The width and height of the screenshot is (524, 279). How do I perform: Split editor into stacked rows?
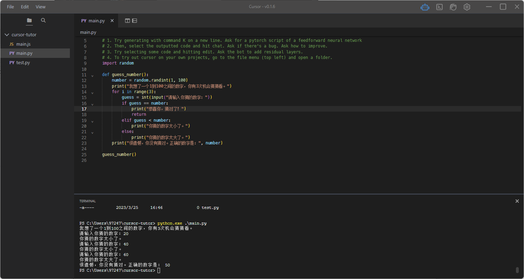click(134, 21)
